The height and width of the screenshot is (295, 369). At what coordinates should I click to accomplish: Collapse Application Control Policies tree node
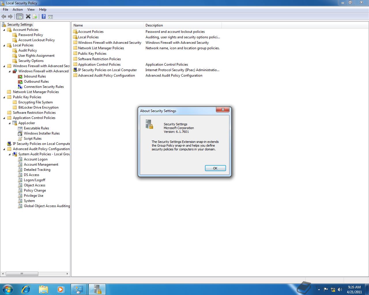[x=4, y=118]
